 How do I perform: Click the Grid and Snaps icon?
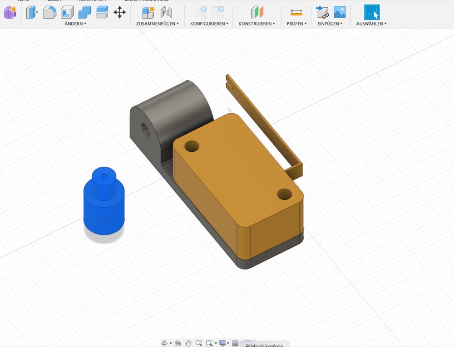click(235, 343)
